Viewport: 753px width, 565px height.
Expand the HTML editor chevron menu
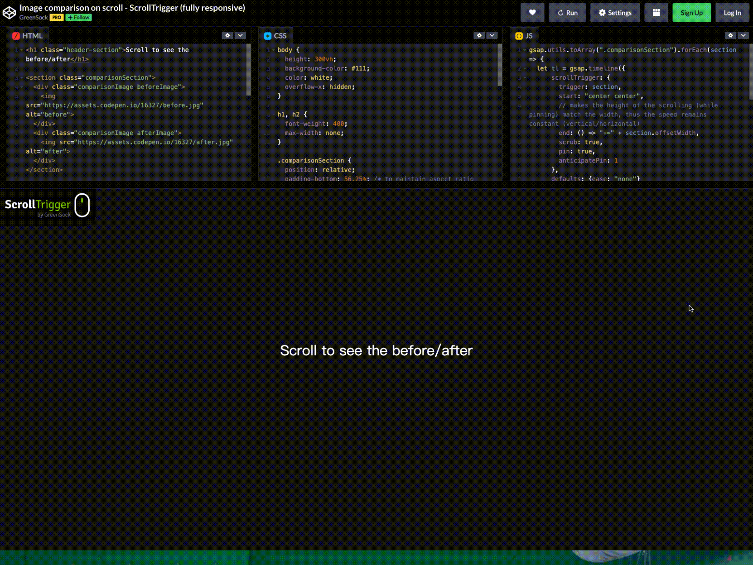coord(240,35)
